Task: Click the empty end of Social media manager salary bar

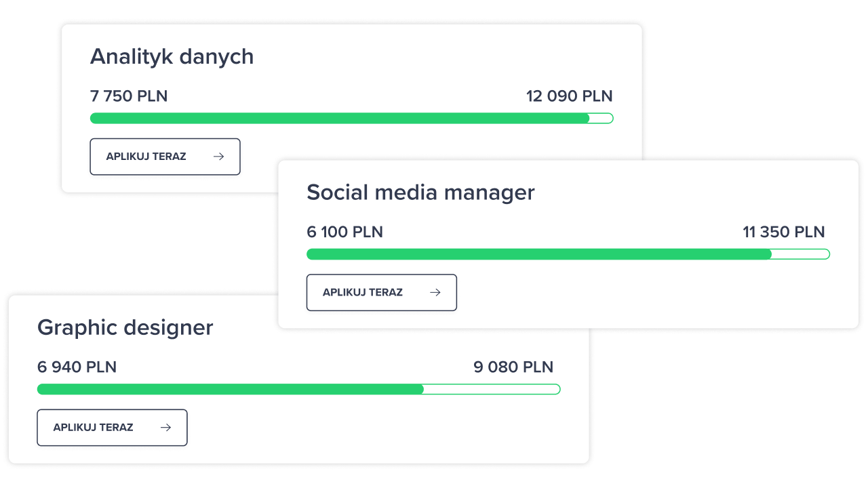Action: [x=800, y=254]
